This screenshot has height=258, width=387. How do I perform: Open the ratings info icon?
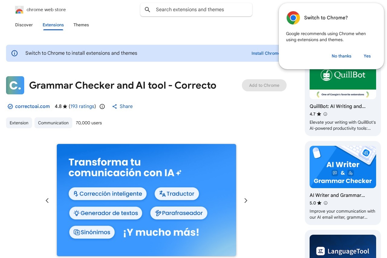pos(102,106)
